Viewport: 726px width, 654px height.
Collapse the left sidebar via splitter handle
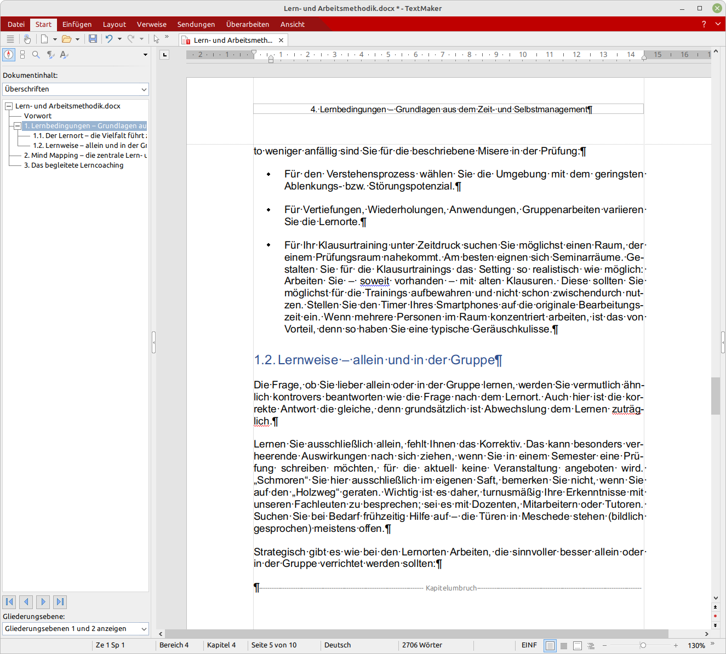[x=153, y=342]
